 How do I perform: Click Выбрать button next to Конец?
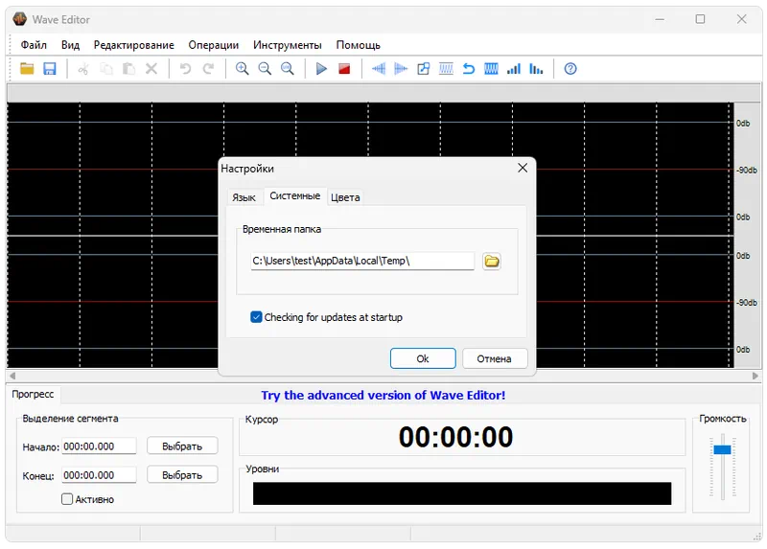pyautogui.click(x=182, y=474)
